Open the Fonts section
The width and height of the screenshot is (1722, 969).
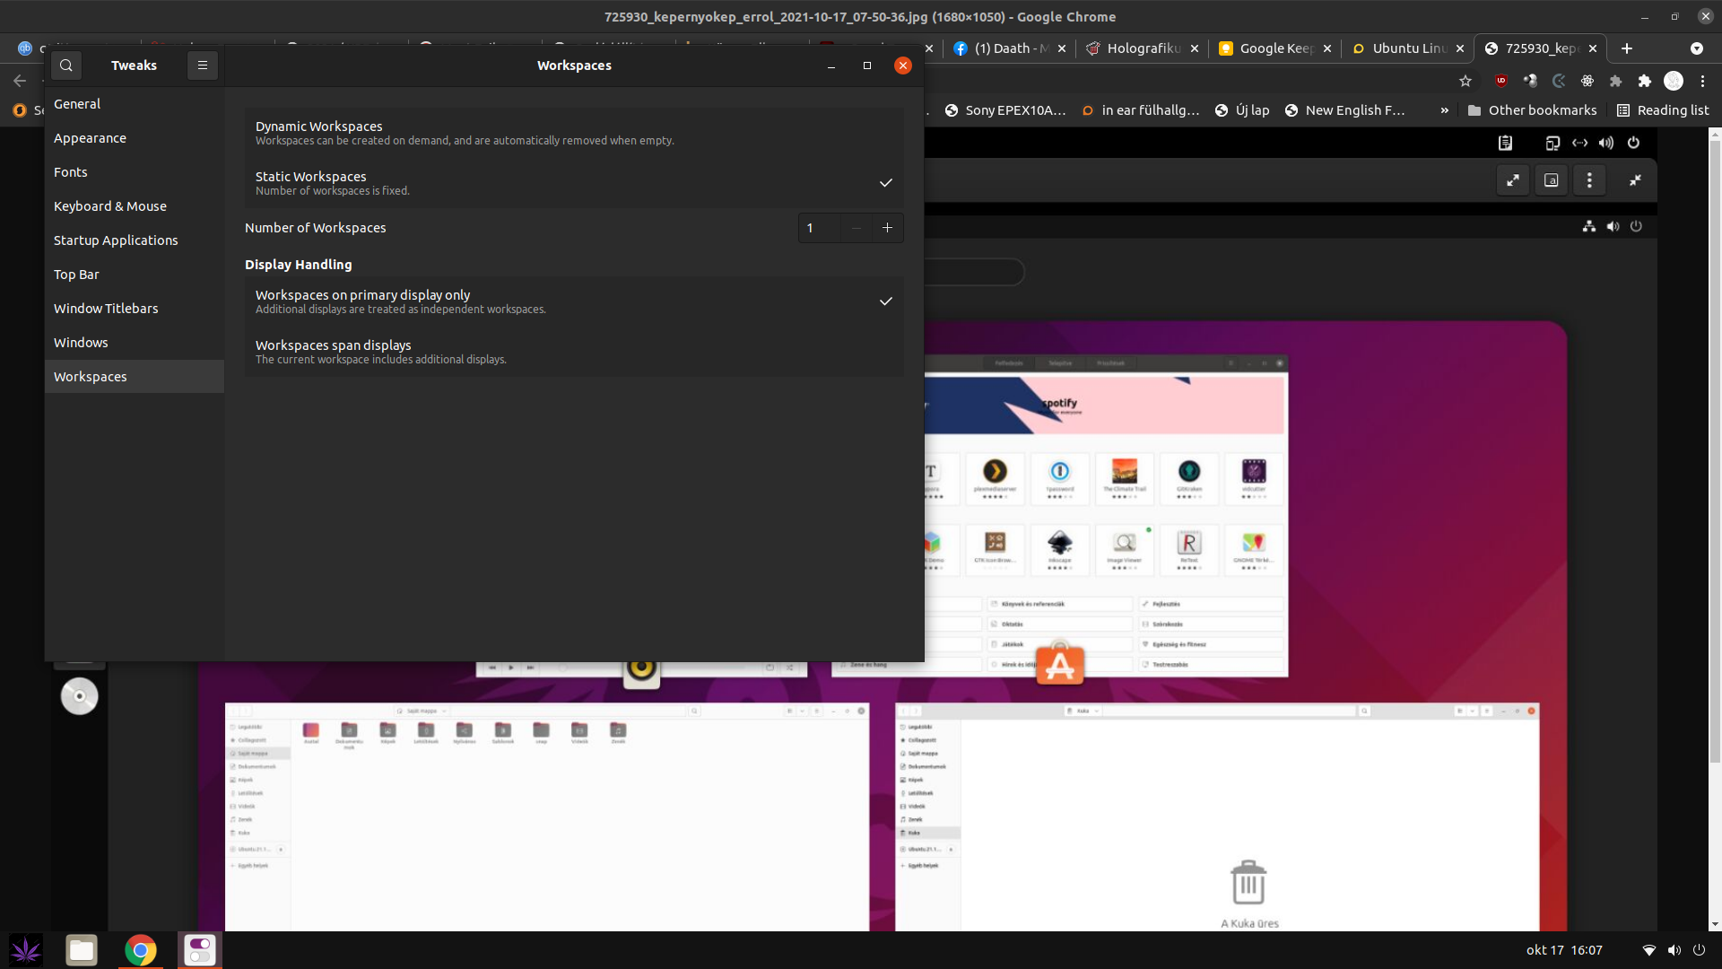pyautogui.click(x=135, y=172)
